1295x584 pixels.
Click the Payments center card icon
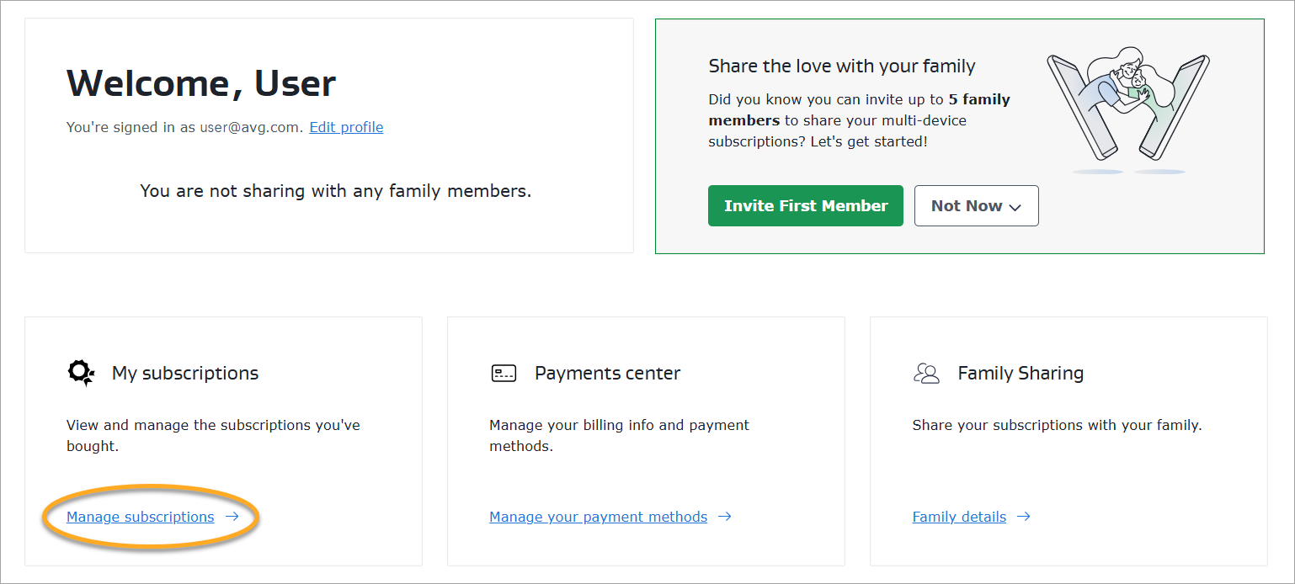504,374
